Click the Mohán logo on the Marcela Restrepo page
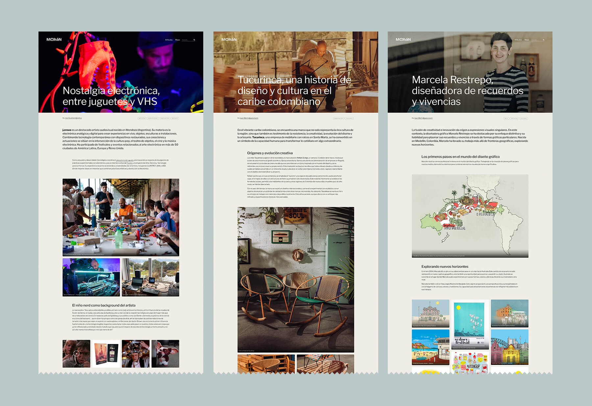This screenshot has height=406, width=592. point(403,39)
